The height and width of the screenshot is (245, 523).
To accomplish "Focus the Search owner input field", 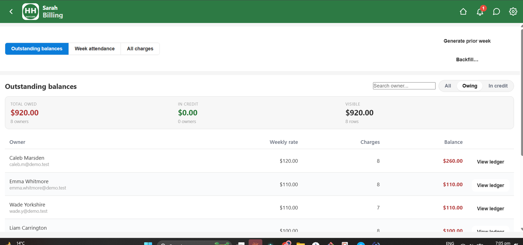I will [x=404, y=86].
